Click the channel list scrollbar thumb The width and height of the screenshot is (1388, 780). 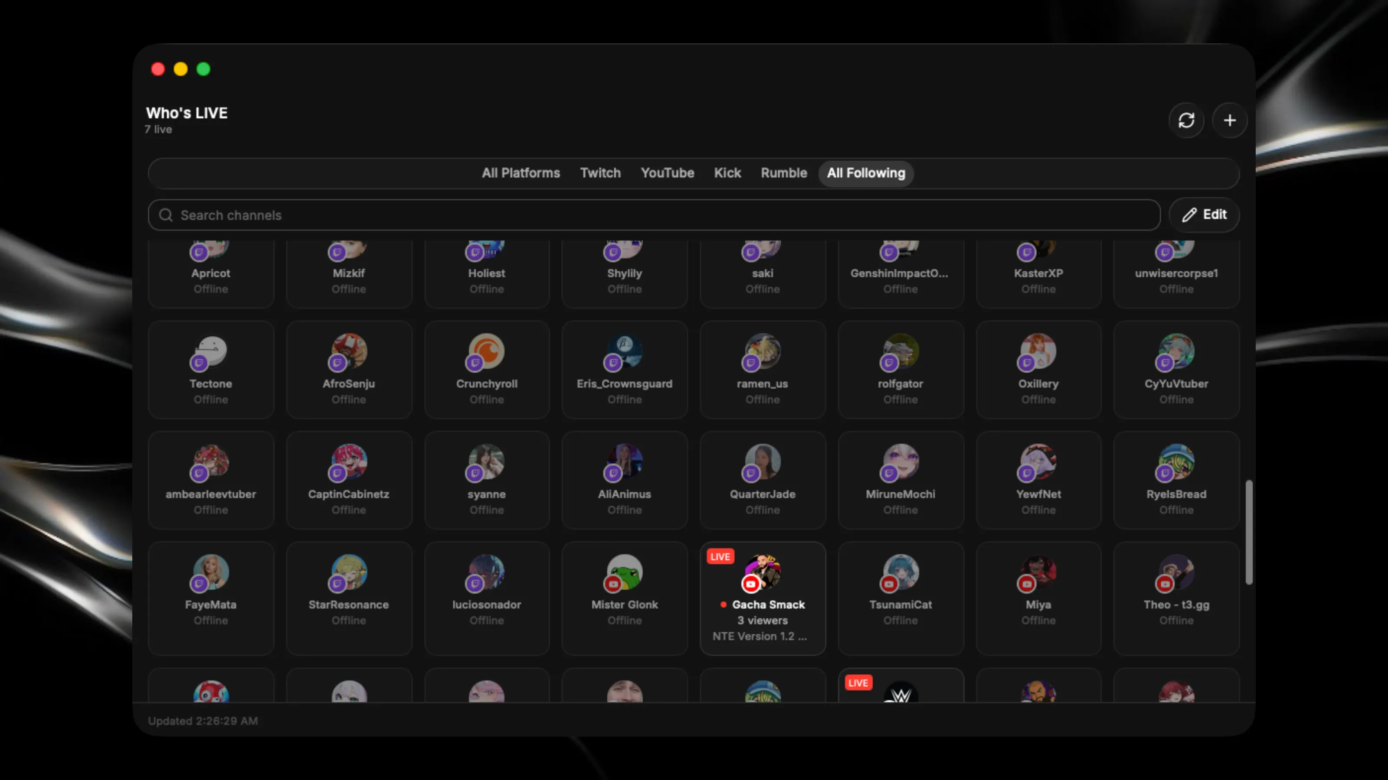pos(1249,533)
